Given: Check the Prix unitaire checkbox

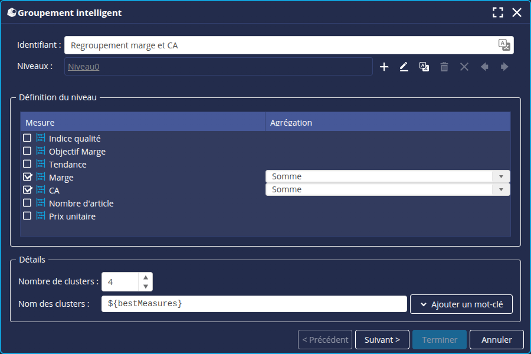Looking at the screenshot, I should 27,216.
